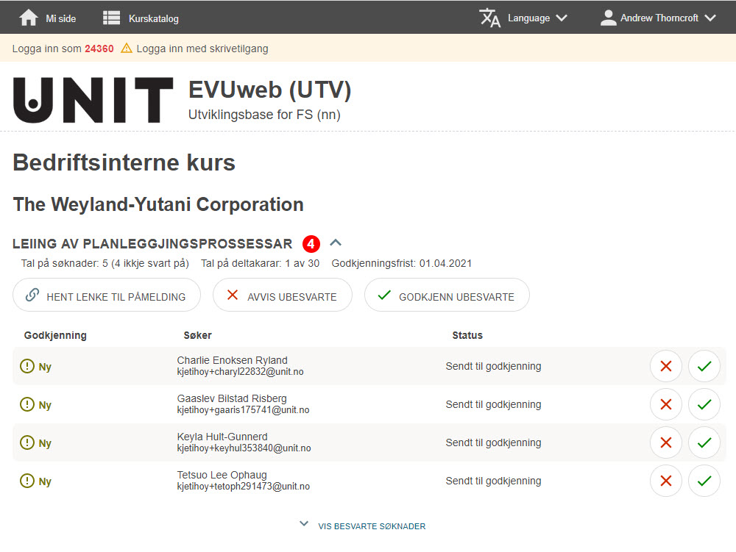Screen dimensions: 736x552
Task: Reject Gaaslev Bilstad Risberg's application
Action: [665, 404]
